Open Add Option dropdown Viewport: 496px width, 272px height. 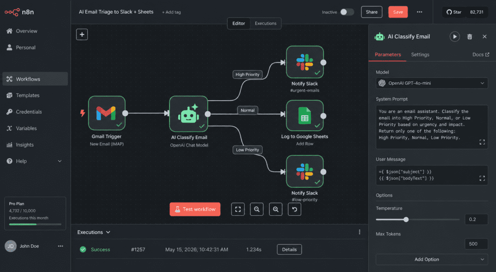tap(432, 259)
